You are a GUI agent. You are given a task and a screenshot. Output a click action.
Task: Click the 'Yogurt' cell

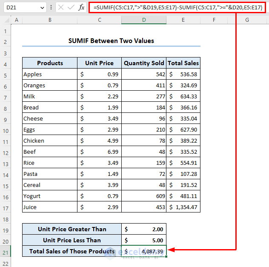pyautogui.click(x=50, y=196)
